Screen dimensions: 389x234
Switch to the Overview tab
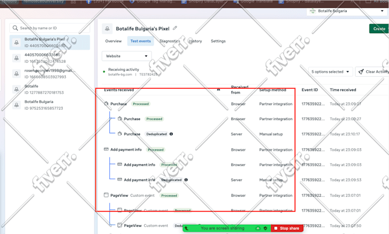coord(113,41)
